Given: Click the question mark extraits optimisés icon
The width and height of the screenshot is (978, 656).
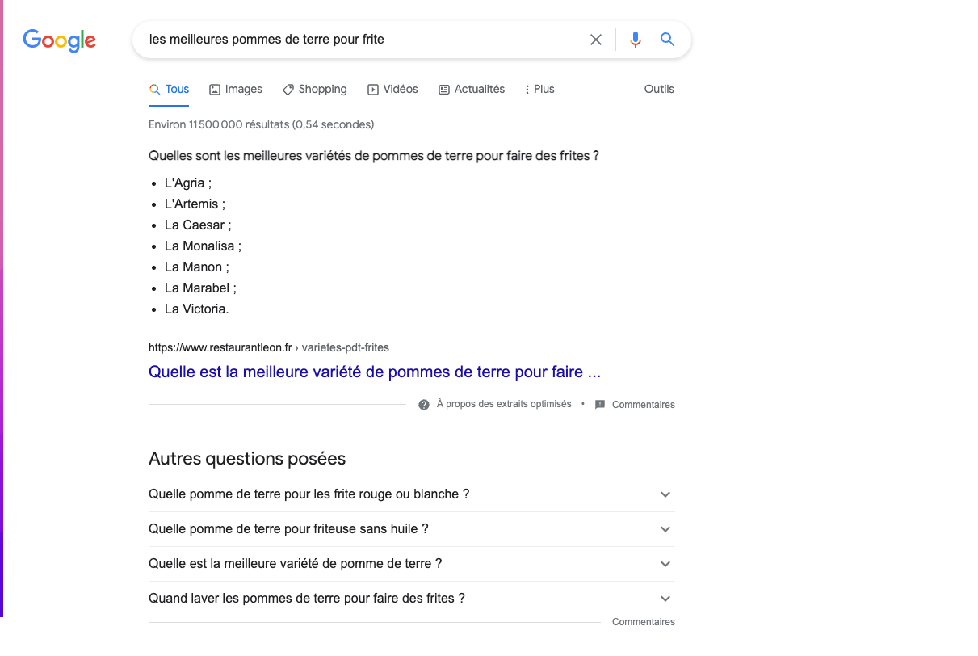Looking at the screenshot, I should coord(424,405).
